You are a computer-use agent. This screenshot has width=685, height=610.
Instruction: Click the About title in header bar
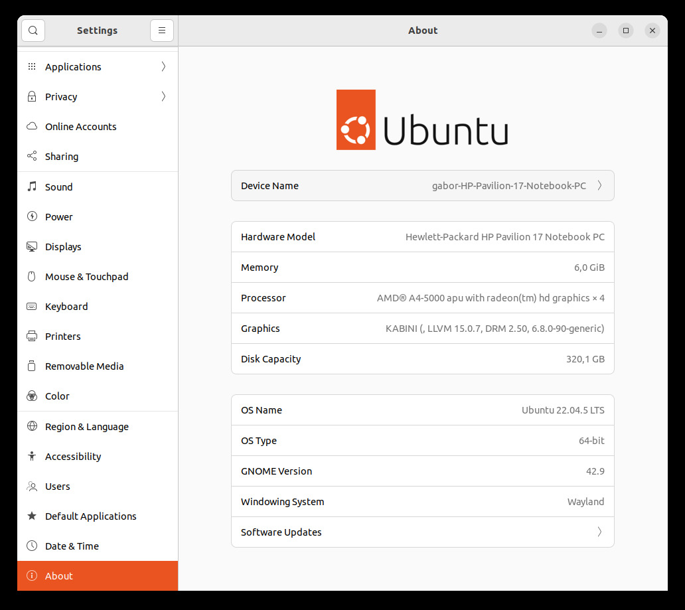(423, 31)
